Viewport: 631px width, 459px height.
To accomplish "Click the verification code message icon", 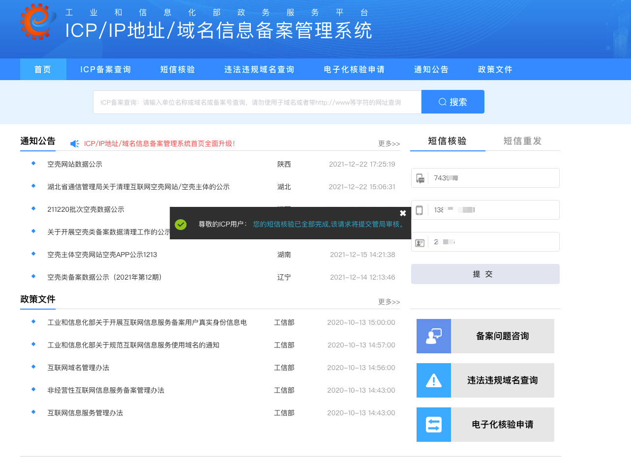I will point(420,178).
